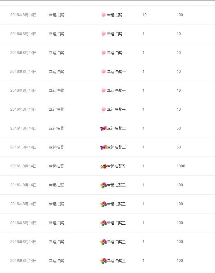
Task: Click the cotton candy icon in the quantity-10 row
Action: [x=103, y=15]
